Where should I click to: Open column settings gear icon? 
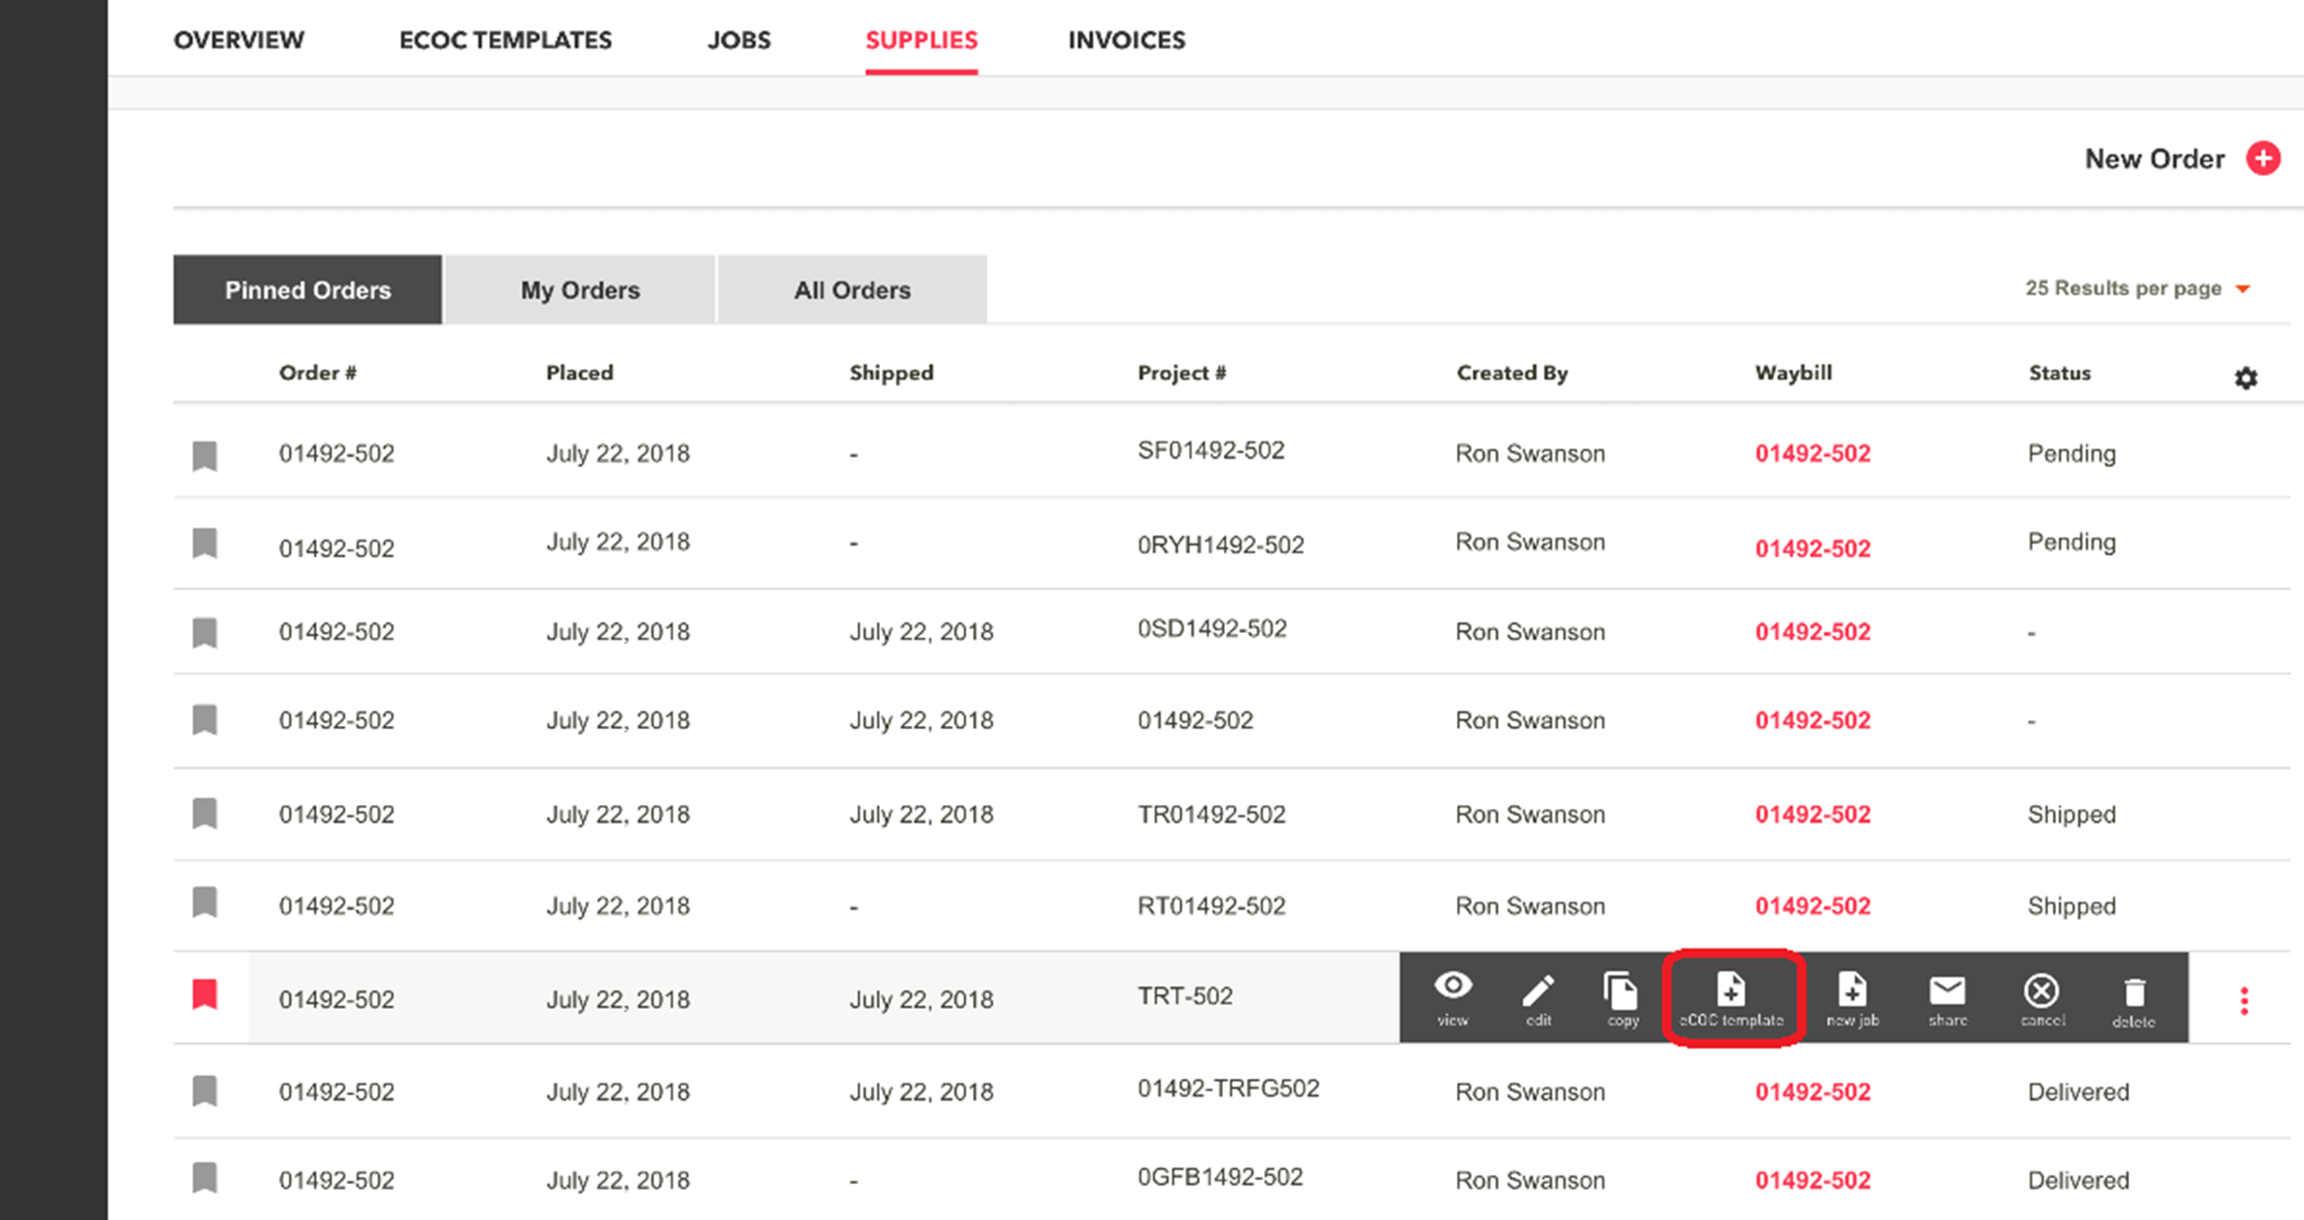point(2245,378)
